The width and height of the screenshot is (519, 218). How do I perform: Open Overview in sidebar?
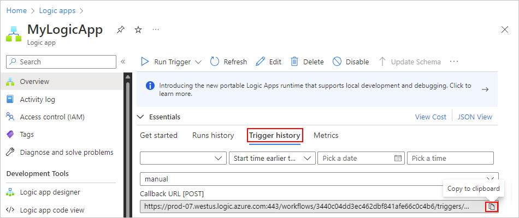click(x=62, y=81)
